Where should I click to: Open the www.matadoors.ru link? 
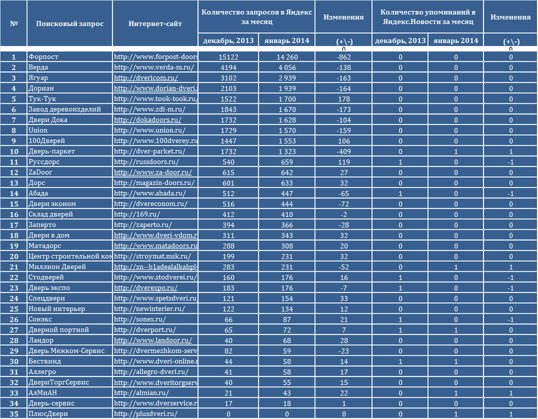point(156,246)
